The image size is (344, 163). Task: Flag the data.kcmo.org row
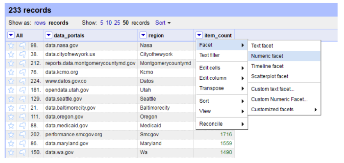23,72
